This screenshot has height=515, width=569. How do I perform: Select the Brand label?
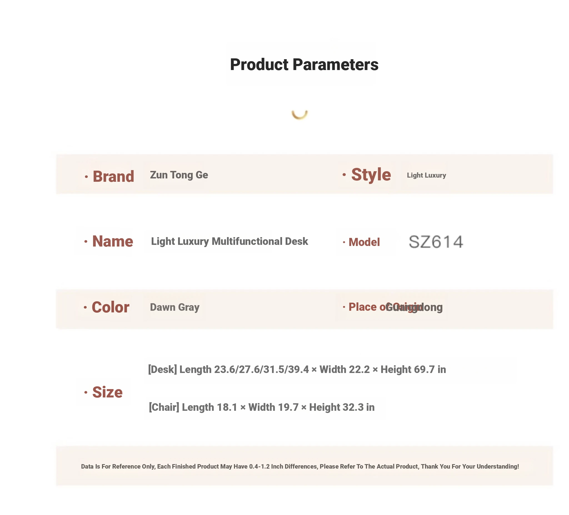[x=113, y=176]
